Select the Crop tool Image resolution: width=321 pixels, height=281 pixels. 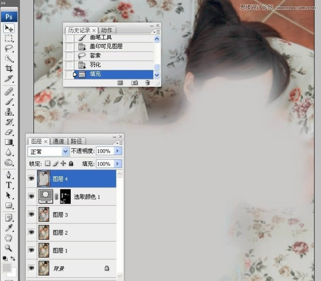pyautogui.click(x=9, y=68)
